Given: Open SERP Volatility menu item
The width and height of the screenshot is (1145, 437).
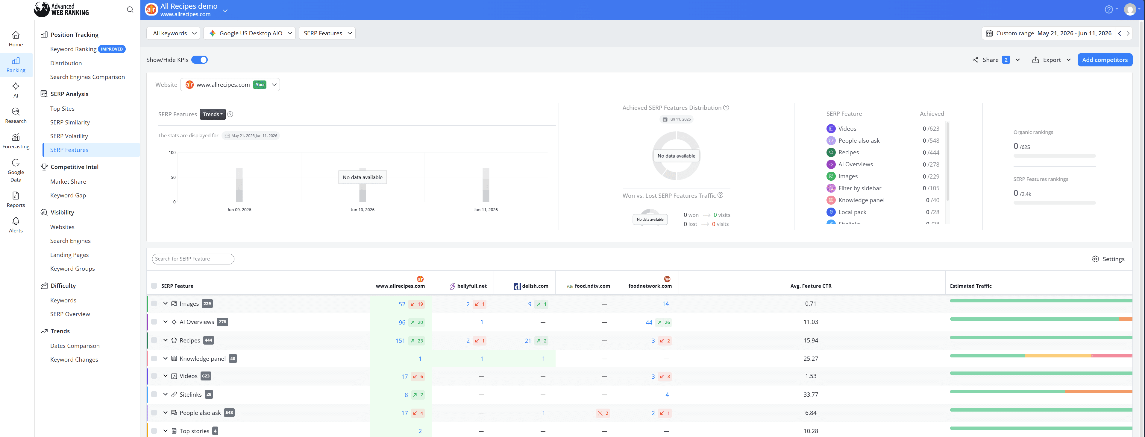Looking at the screenshot, I should (x=69, y=136).
